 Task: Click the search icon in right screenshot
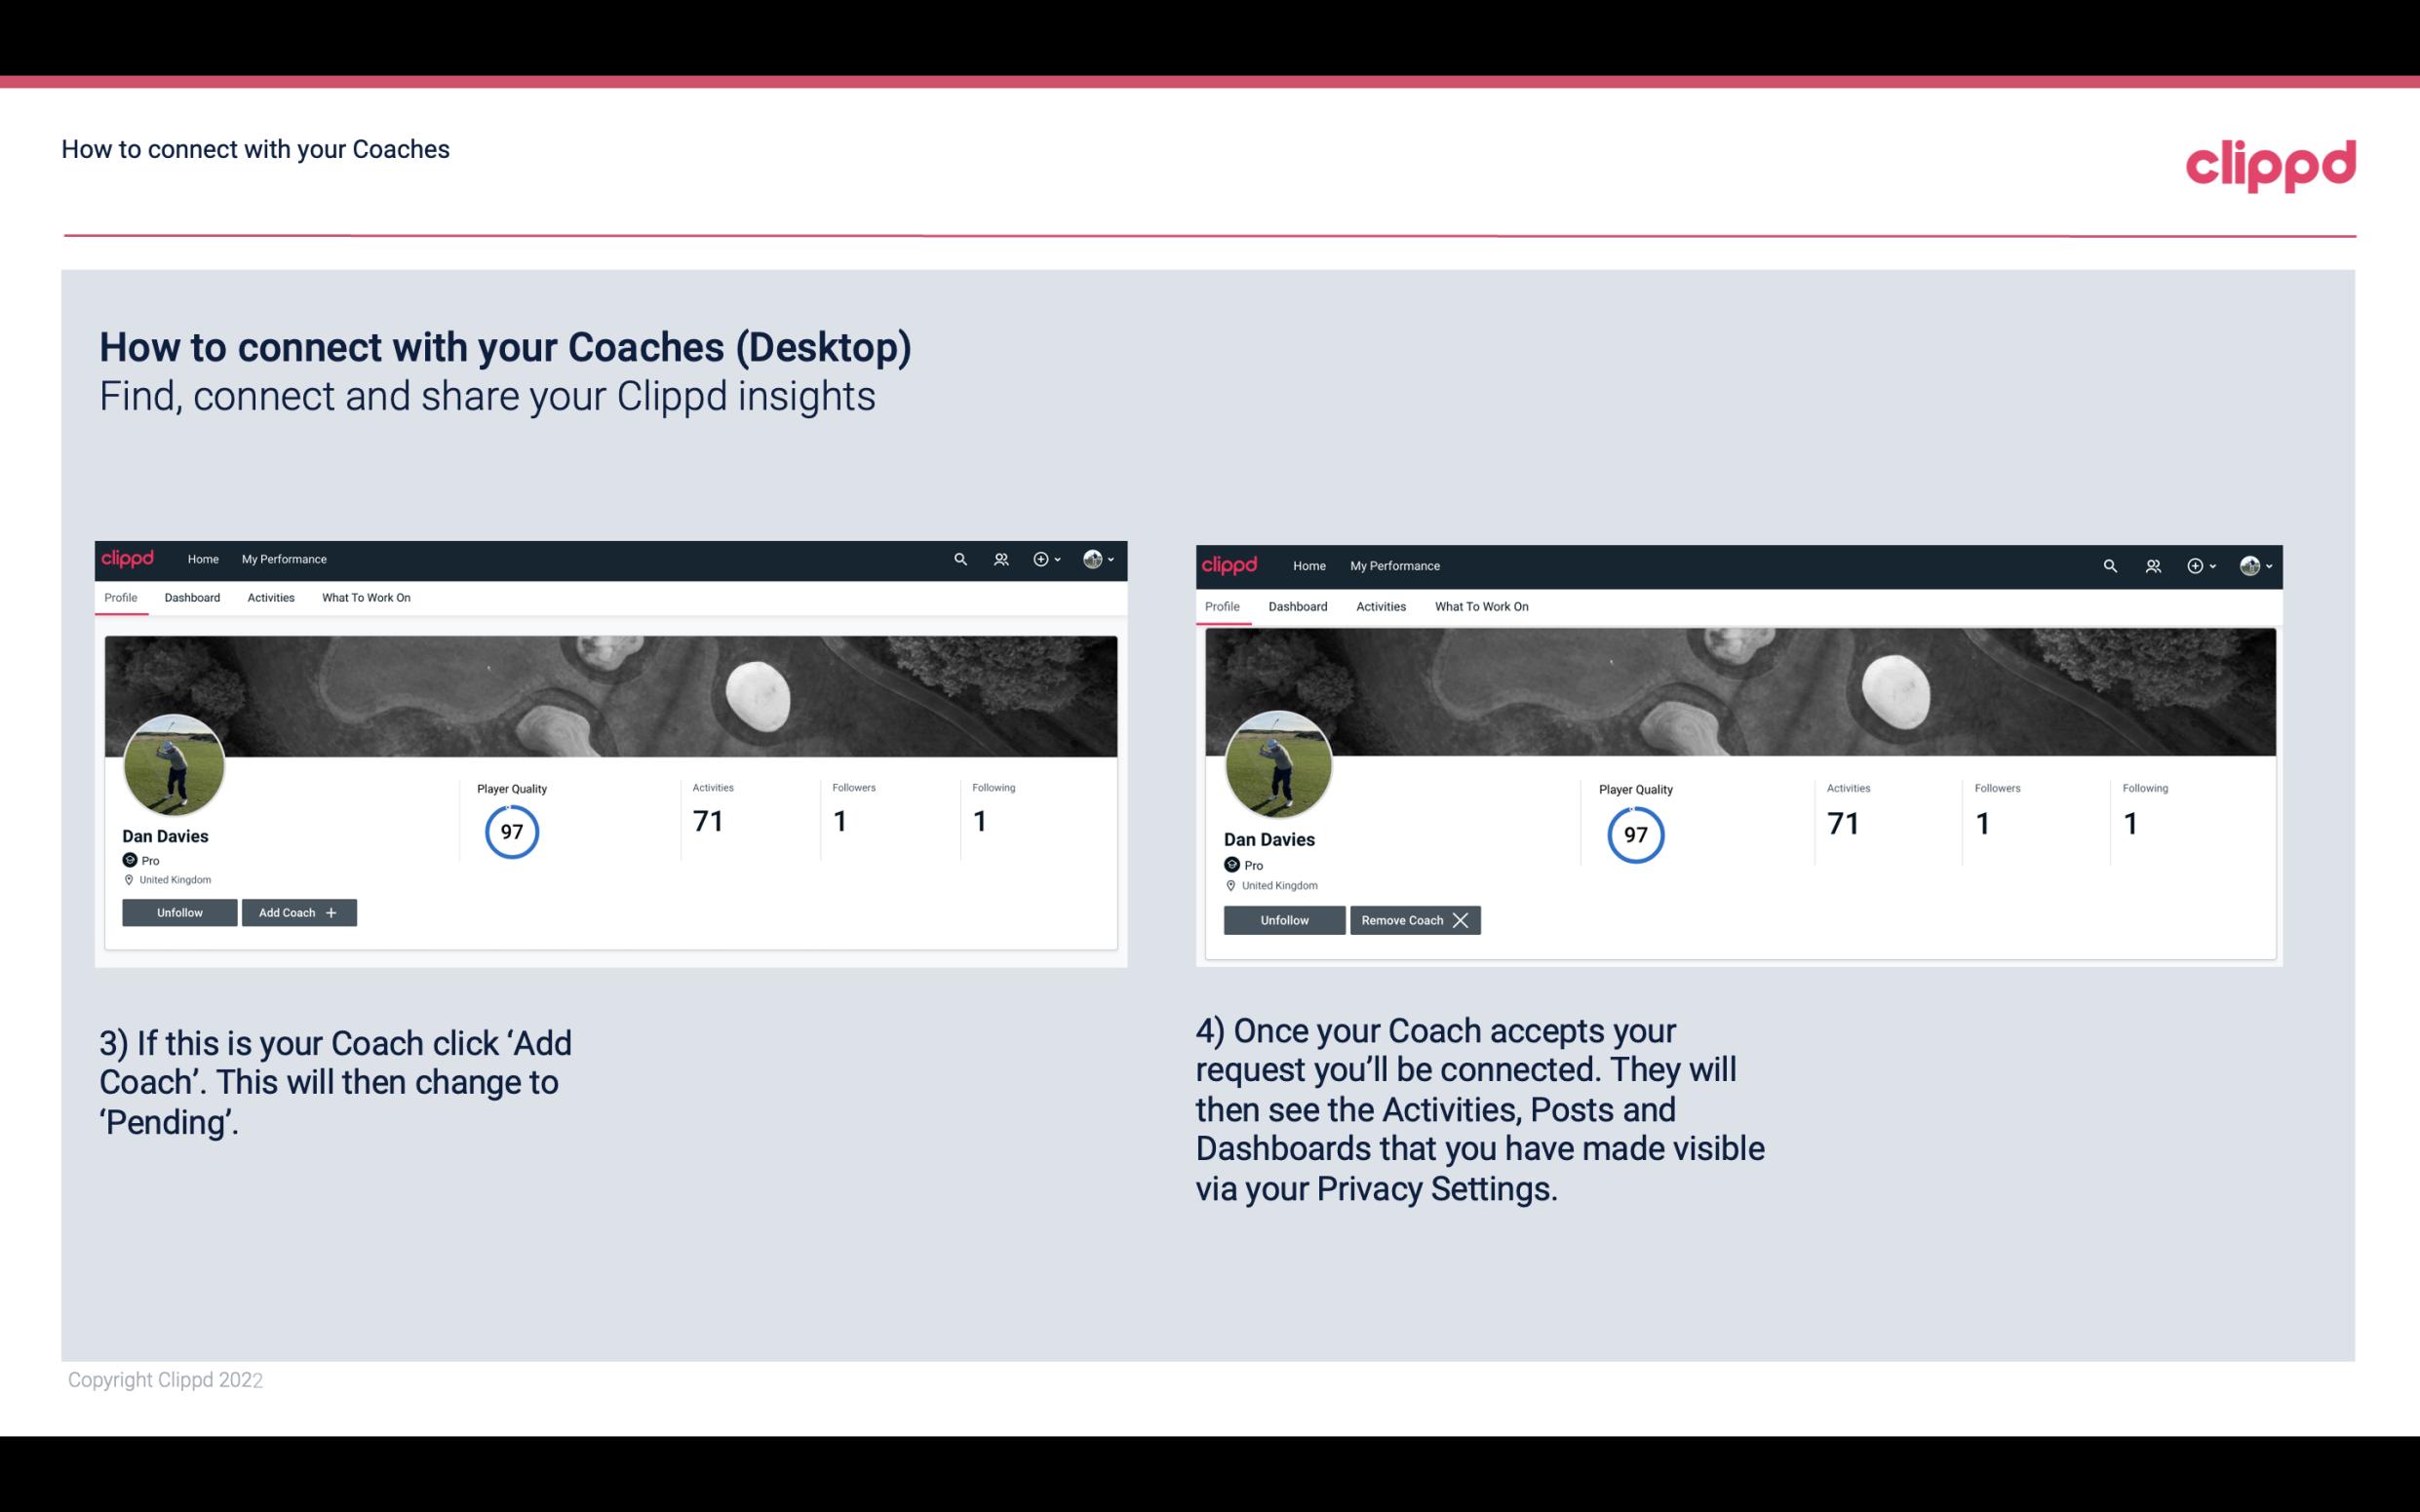pyautogui.click(x=2108, y=564)
